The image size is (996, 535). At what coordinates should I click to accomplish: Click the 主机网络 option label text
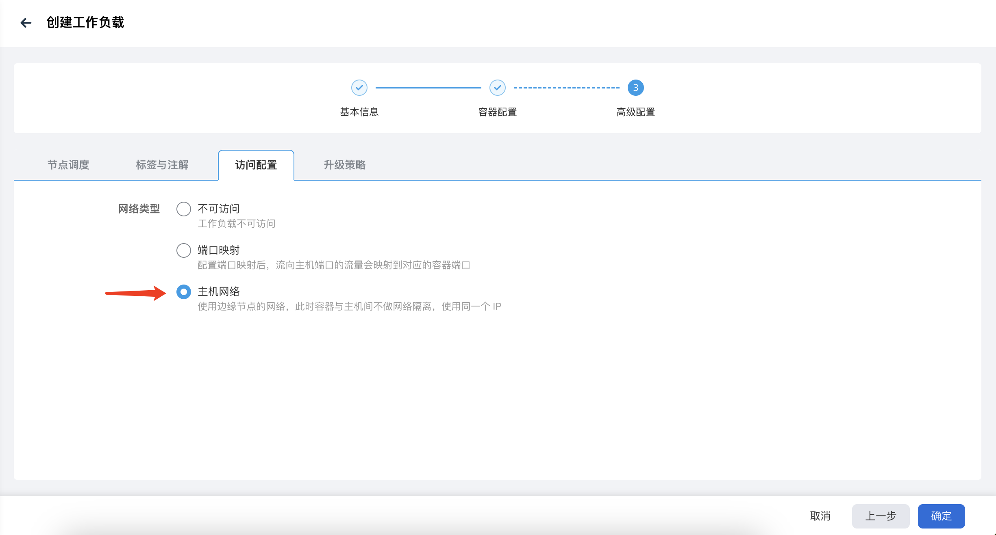pyautogui.click(x=218, y=291)
